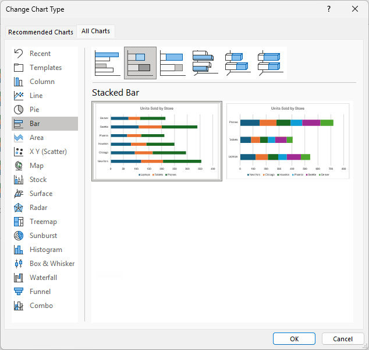Select the Line label in chart list
The image size is (369, 350).
[36, 96]
